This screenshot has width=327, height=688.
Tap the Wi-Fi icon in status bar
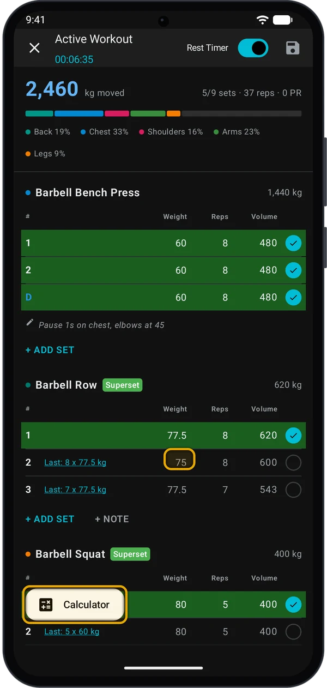pos(263,20)
